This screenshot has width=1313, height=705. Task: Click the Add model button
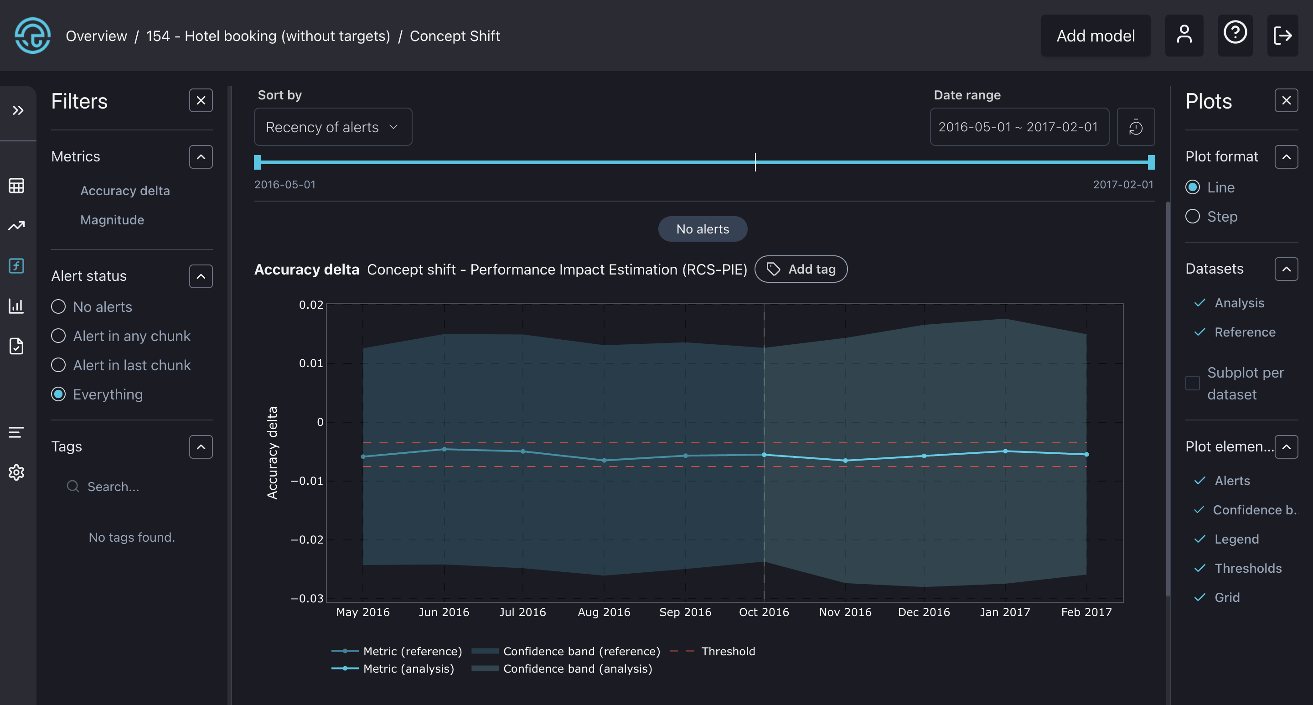1095,36
